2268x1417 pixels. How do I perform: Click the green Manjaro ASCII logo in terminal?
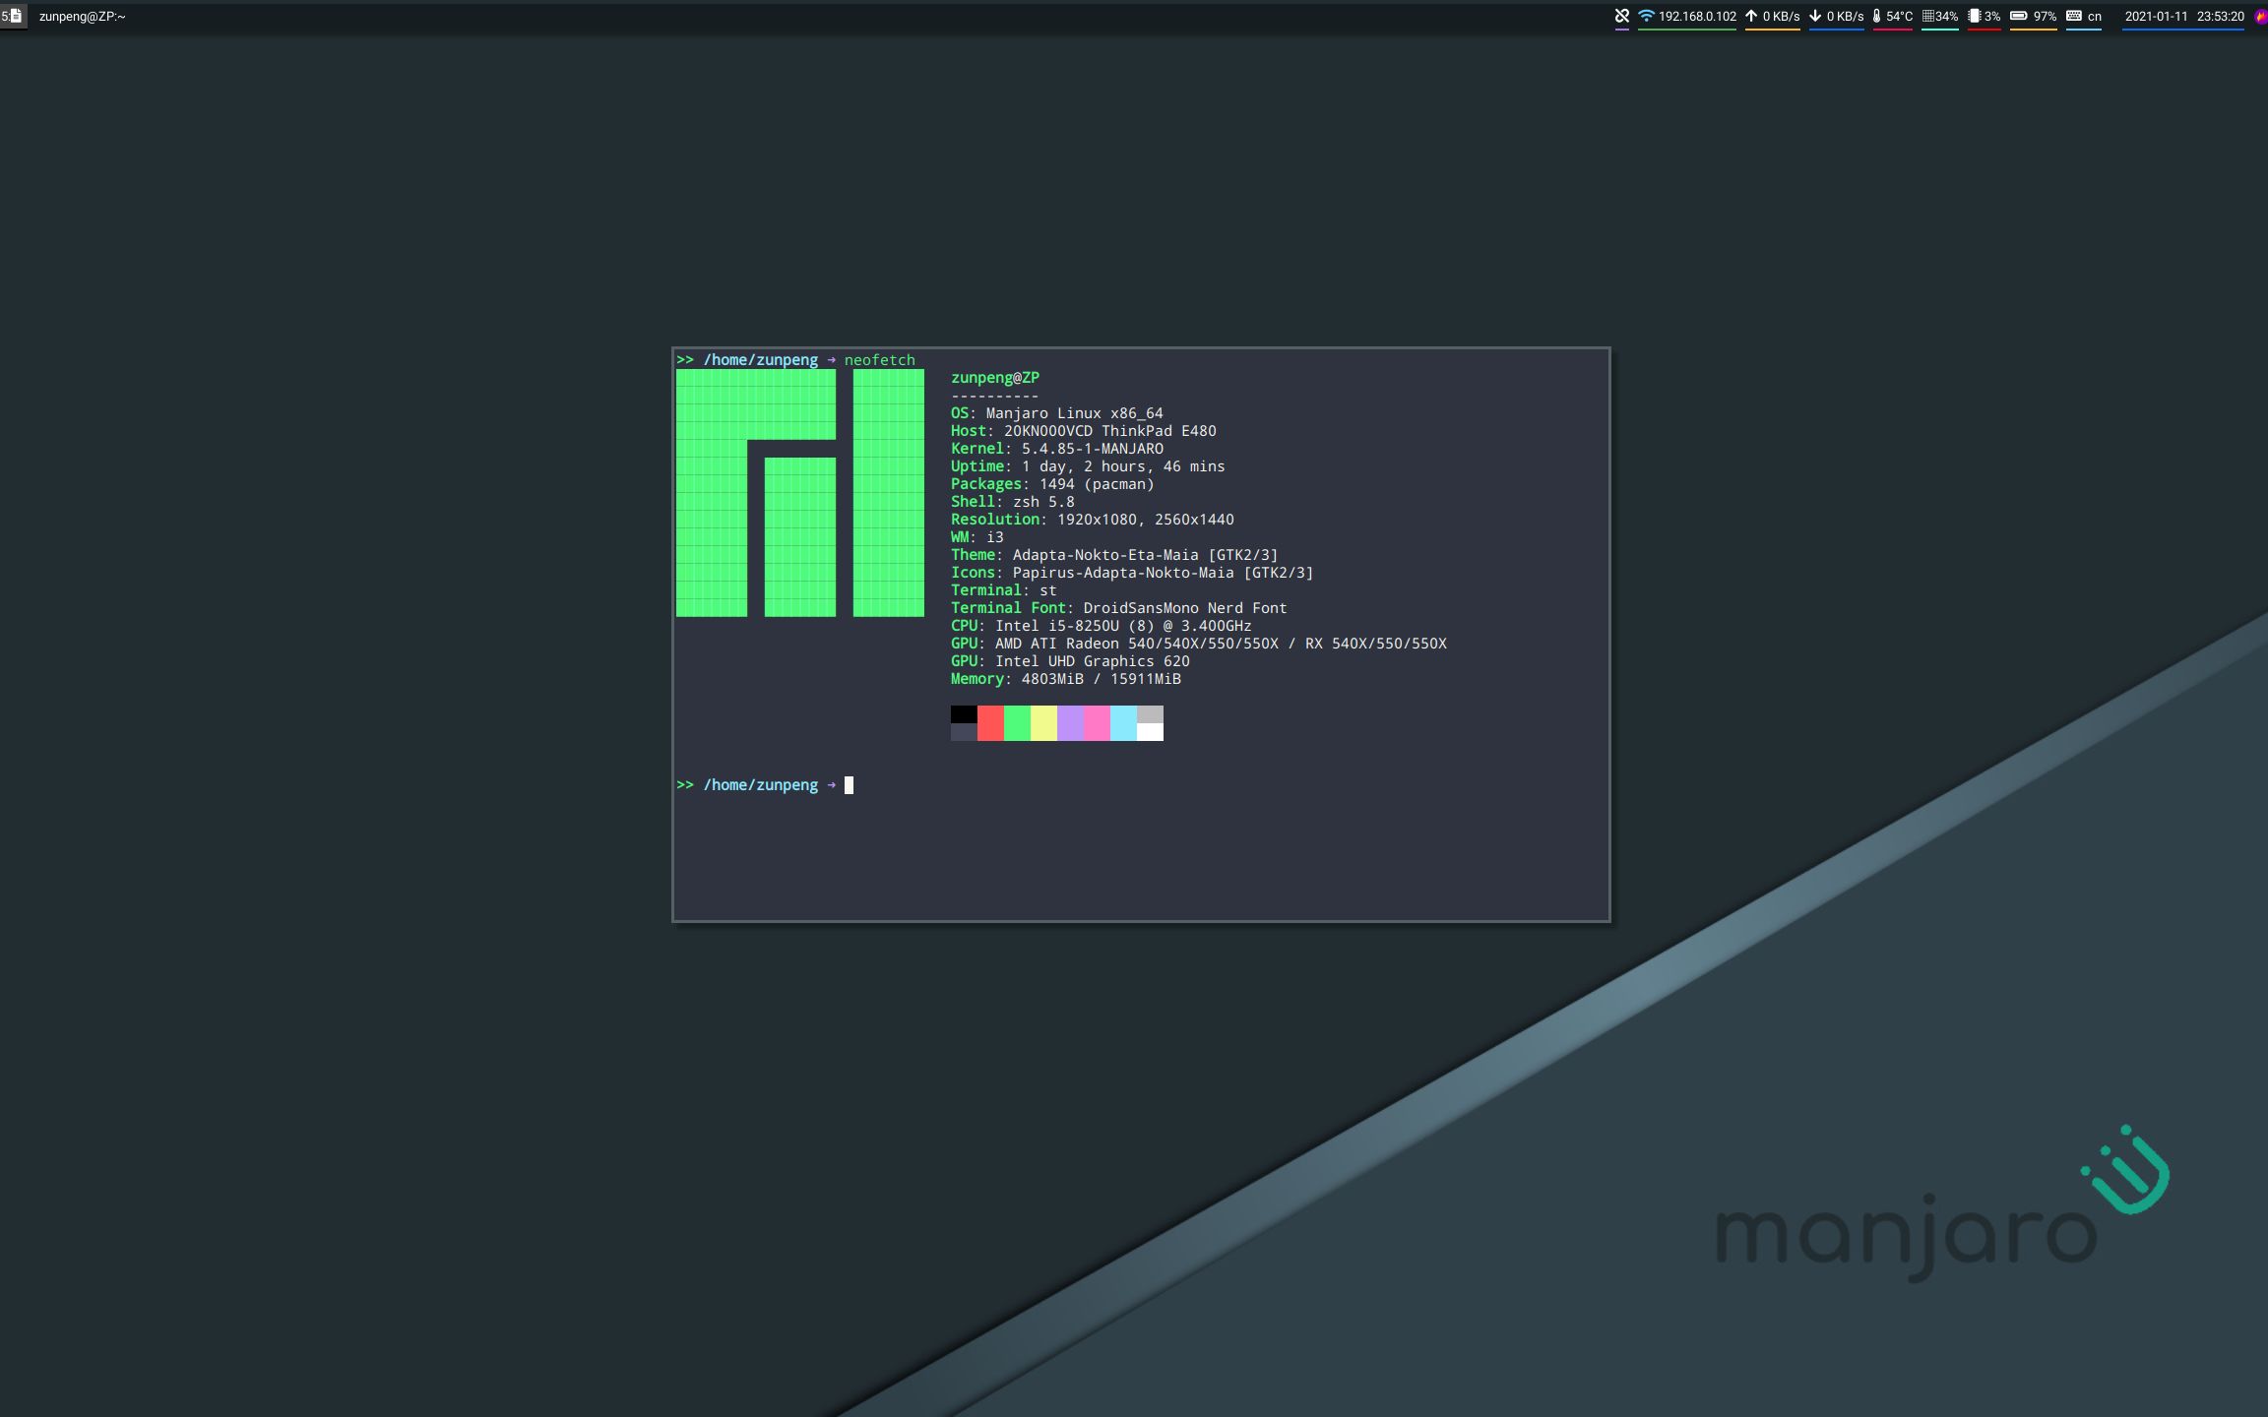click(x=799, y=493)
